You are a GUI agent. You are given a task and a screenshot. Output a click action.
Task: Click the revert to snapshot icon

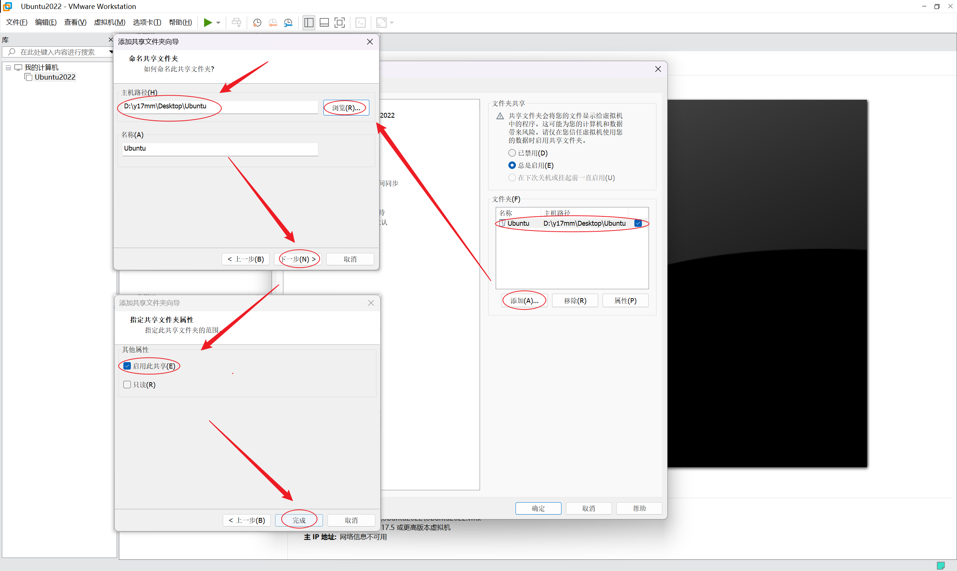pos(273,23)
